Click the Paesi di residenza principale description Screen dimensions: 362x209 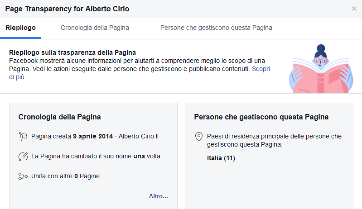coord(274,140)
